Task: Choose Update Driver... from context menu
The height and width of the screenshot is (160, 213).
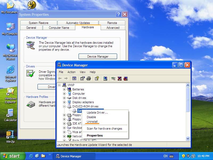Action: point(105,113)
